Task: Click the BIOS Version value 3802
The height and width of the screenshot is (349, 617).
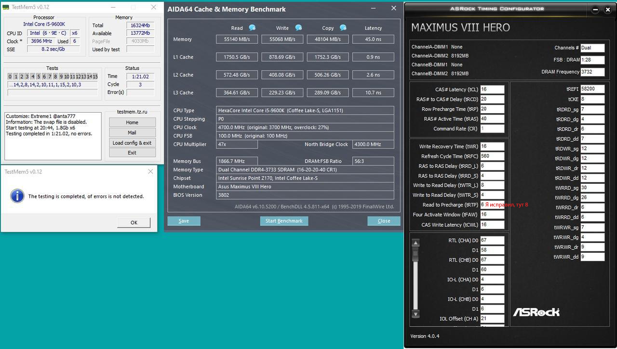Action: pyautogui.click(x=305, y=195)
